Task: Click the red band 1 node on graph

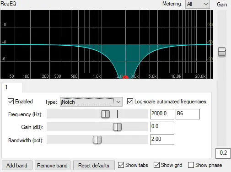Action: 125,77
